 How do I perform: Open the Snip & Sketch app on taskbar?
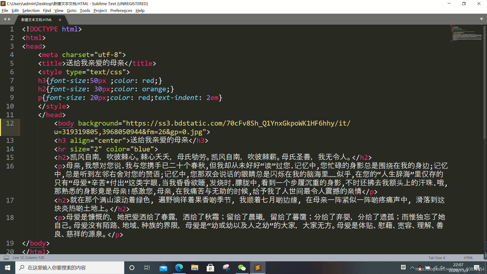[x=226, y=268]
